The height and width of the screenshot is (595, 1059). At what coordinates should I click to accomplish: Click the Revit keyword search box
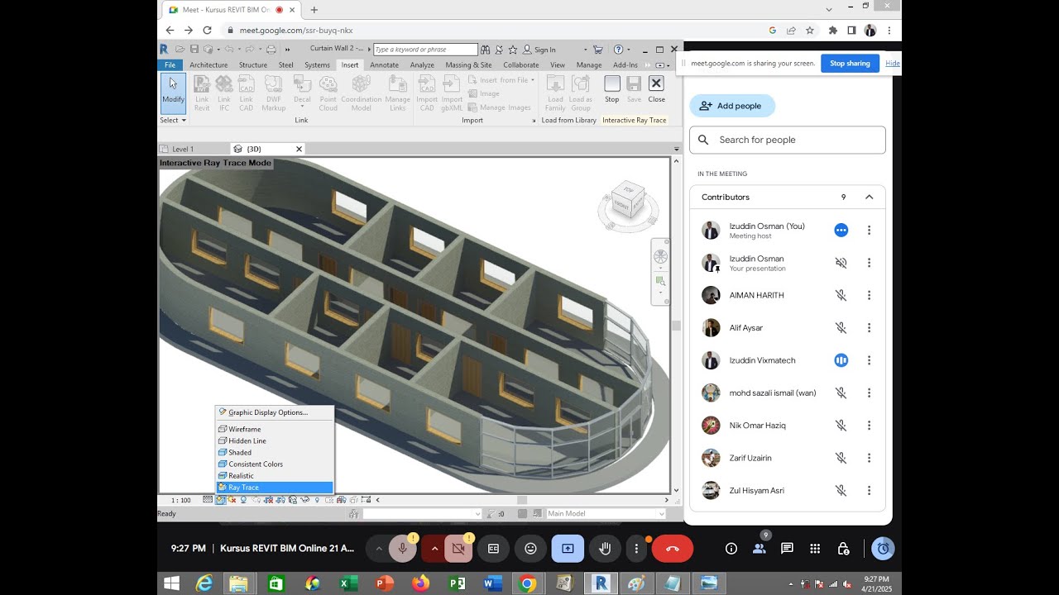coord(425,50)
